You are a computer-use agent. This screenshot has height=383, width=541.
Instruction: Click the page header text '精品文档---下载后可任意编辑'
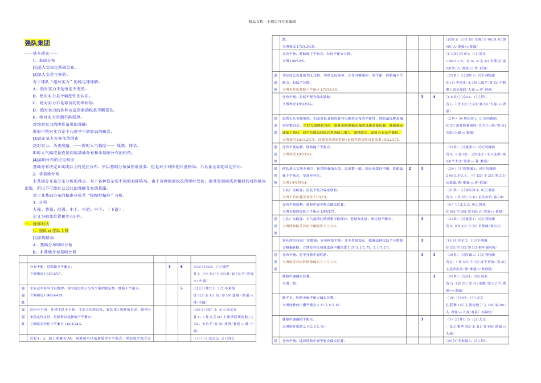click(x=273, y=22)
